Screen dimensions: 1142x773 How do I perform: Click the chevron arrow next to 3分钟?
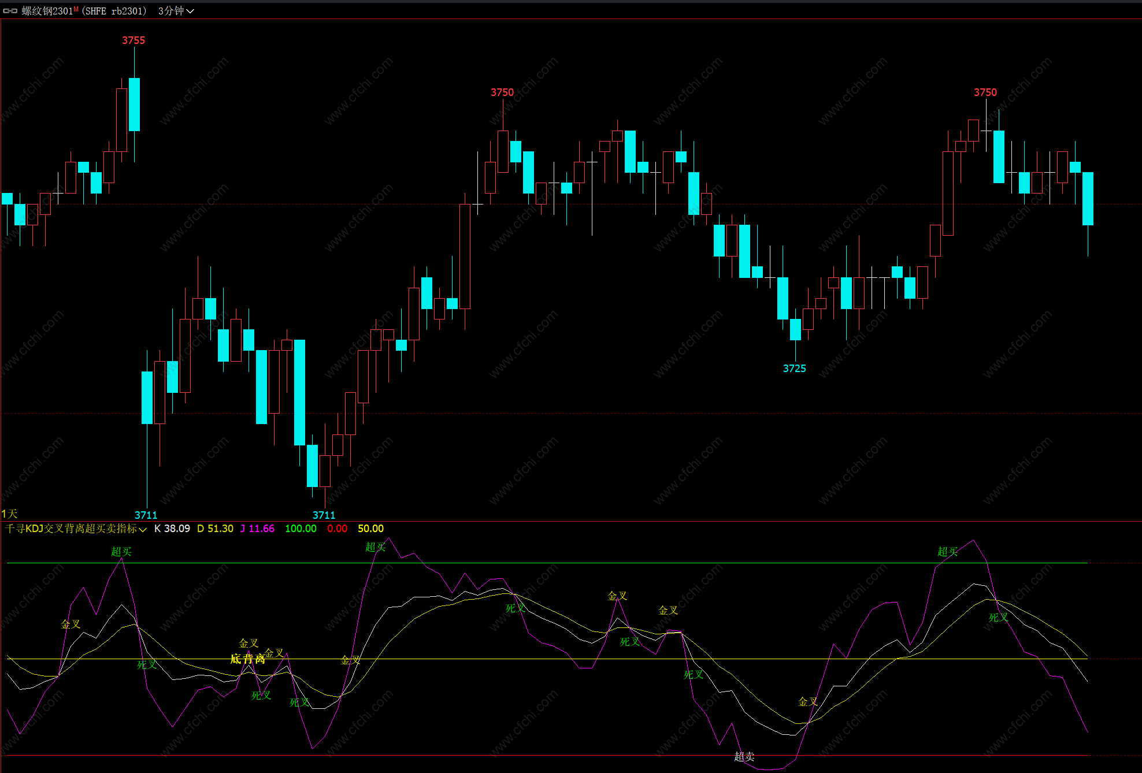(190, 11)
